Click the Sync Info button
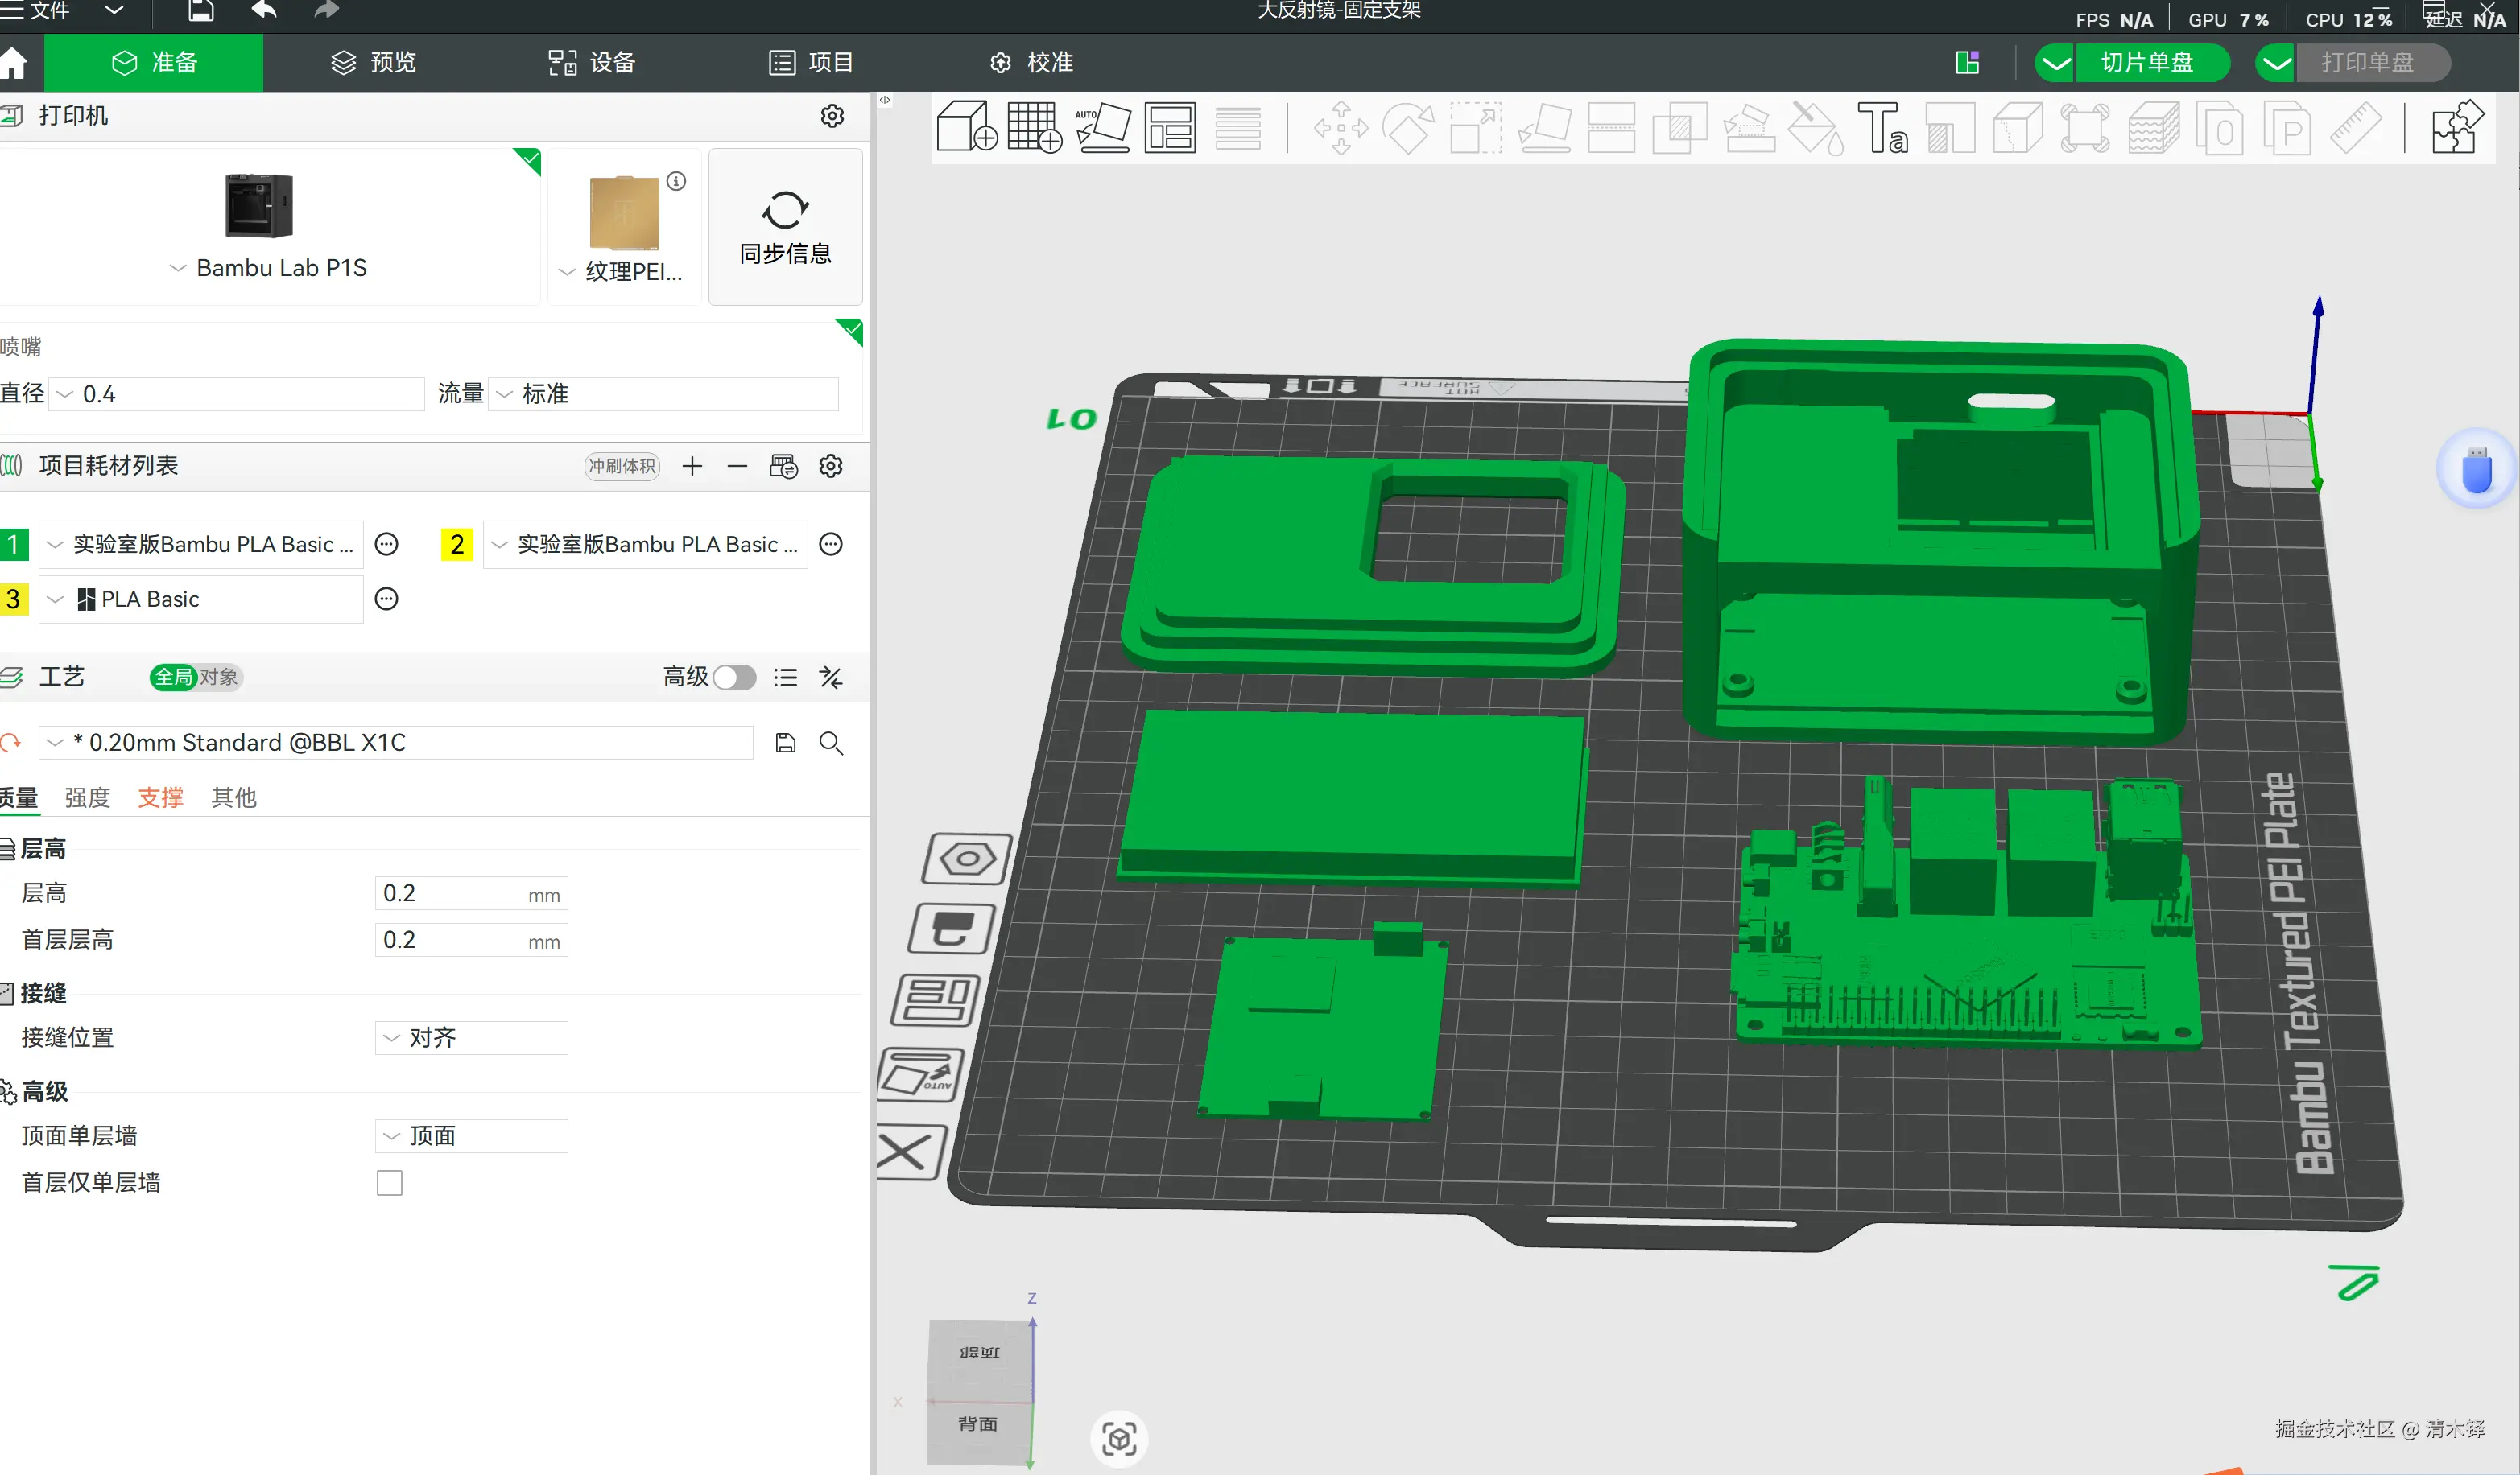 (785, 227)
